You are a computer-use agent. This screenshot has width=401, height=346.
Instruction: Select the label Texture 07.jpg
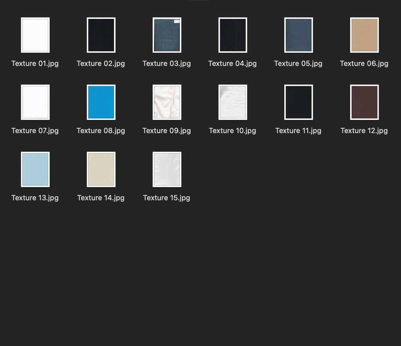coord(35,131)
